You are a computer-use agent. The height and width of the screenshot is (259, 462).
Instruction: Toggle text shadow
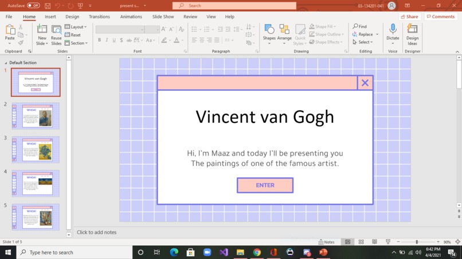click(122, 40)
